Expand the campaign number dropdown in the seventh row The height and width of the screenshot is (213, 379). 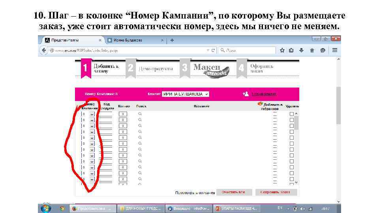92,149
